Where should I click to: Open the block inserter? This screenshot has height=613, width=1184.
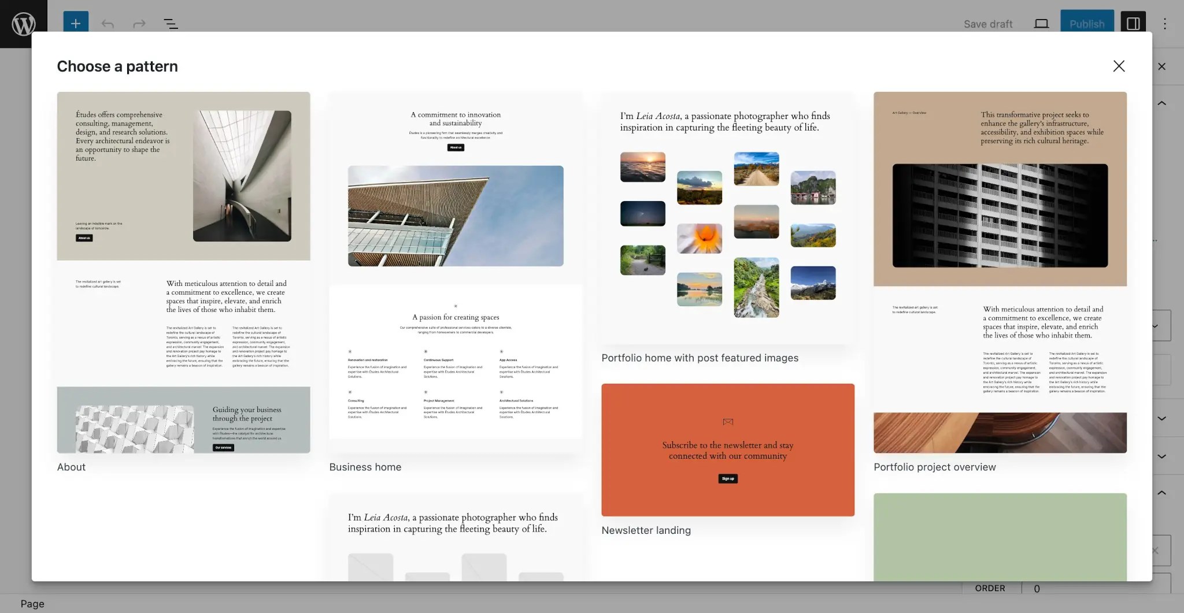point(75,24)
